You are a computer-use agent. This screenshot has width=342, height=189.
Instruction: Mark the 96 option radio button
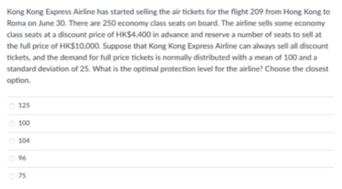point(12,158)
